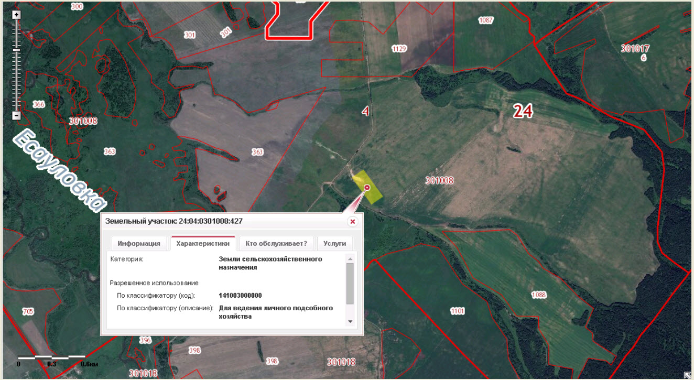Click parcel label 366
The height and width of the screenshot is (380, 694).
coord(39,104)
